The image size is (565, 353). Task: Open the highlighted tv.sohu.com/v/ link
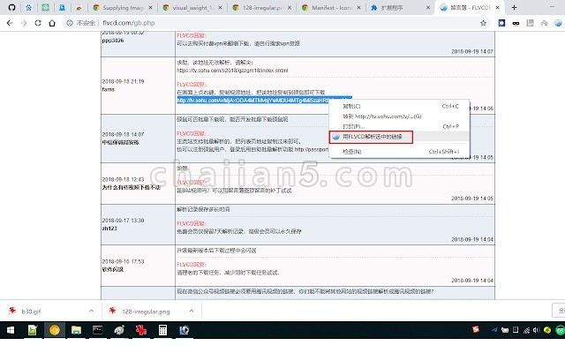pyautogui.click(x=252, y=100)
